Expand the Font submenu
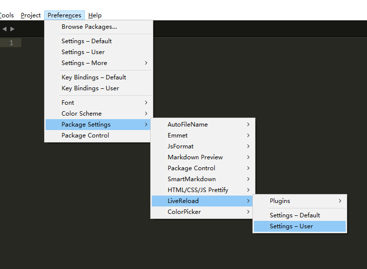 98,102
